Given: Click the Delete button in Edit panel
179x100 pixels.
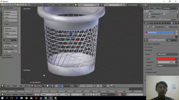Looking at the screenshot, I should point(11,33).
